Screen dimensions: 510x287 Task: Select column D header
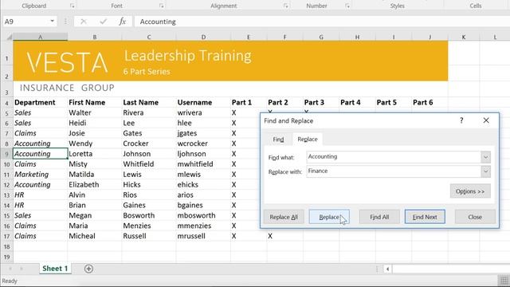203,37
